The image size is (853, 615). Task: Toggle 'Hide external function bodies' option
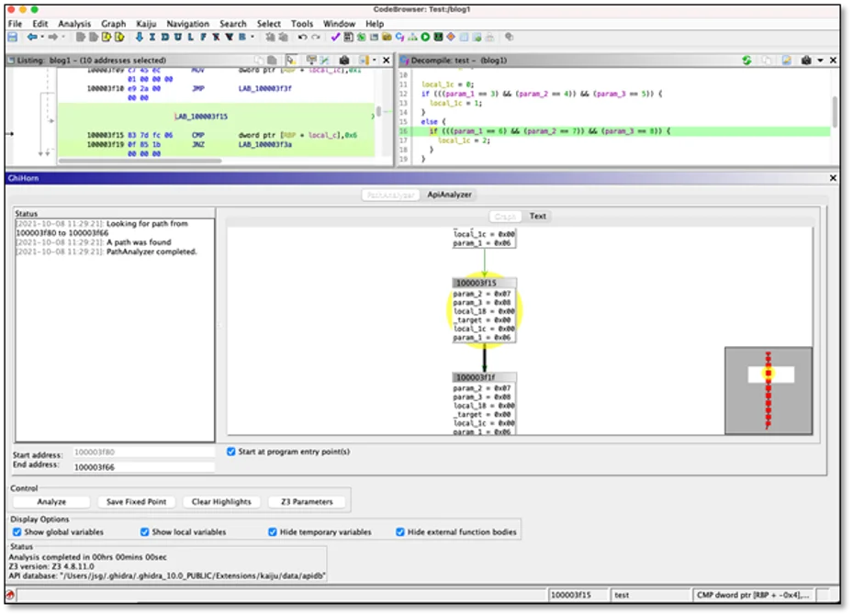coord(399,531)
